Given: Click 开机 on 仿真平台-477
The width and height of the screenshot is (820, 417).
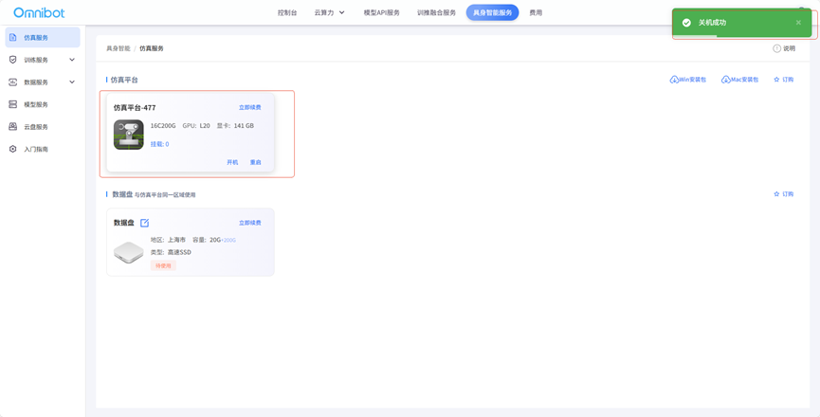Looking at the screenshot, I should click(x=232, y=162).
